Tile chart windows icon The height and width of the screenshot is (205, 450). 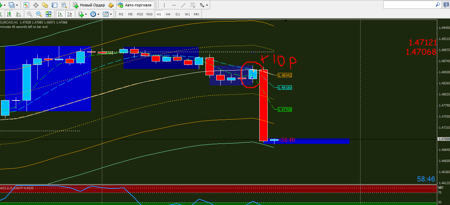tap(48, 14)
